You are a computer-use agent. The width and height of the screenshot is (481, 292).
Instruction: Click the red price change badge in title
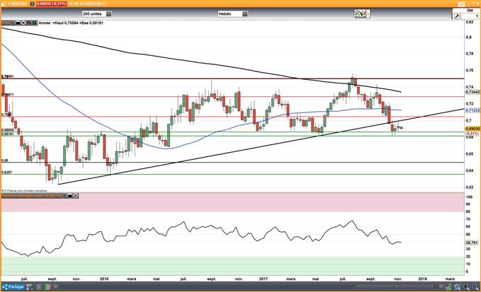point(51,4)
